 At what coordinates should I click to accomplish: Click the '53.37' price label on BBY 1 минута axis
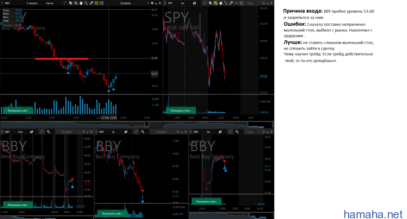click(154, 73)
